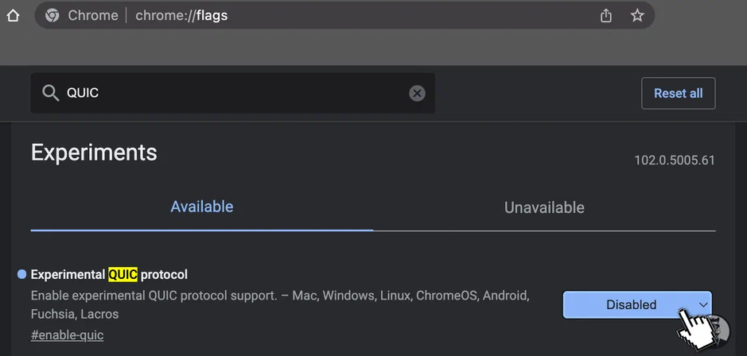Switch to the Unavailable tab

pyautogui.click(x=544, y=207)
